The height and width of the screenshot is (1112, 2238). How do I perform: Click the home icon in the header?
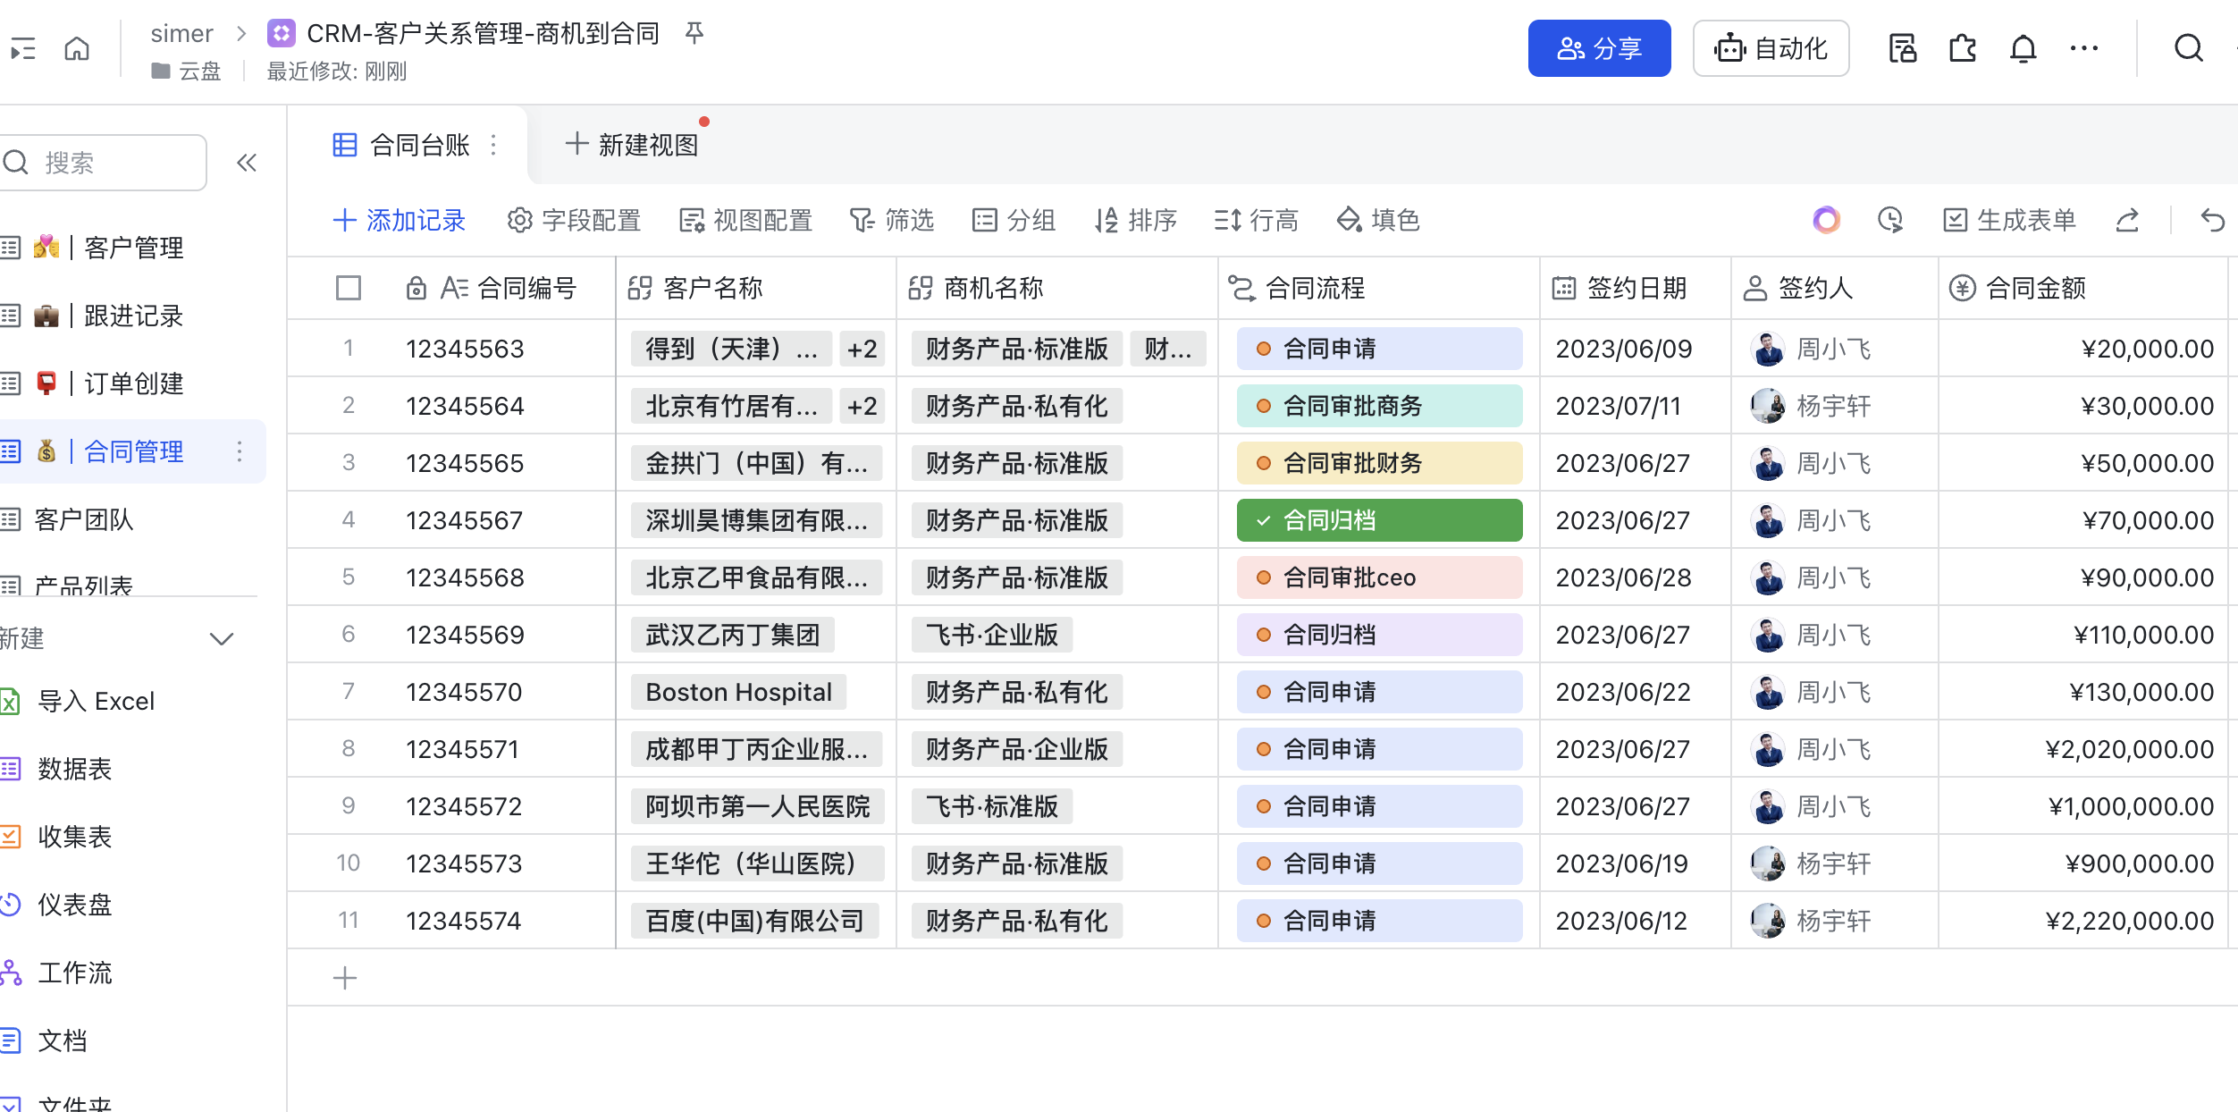pos(77,48)
